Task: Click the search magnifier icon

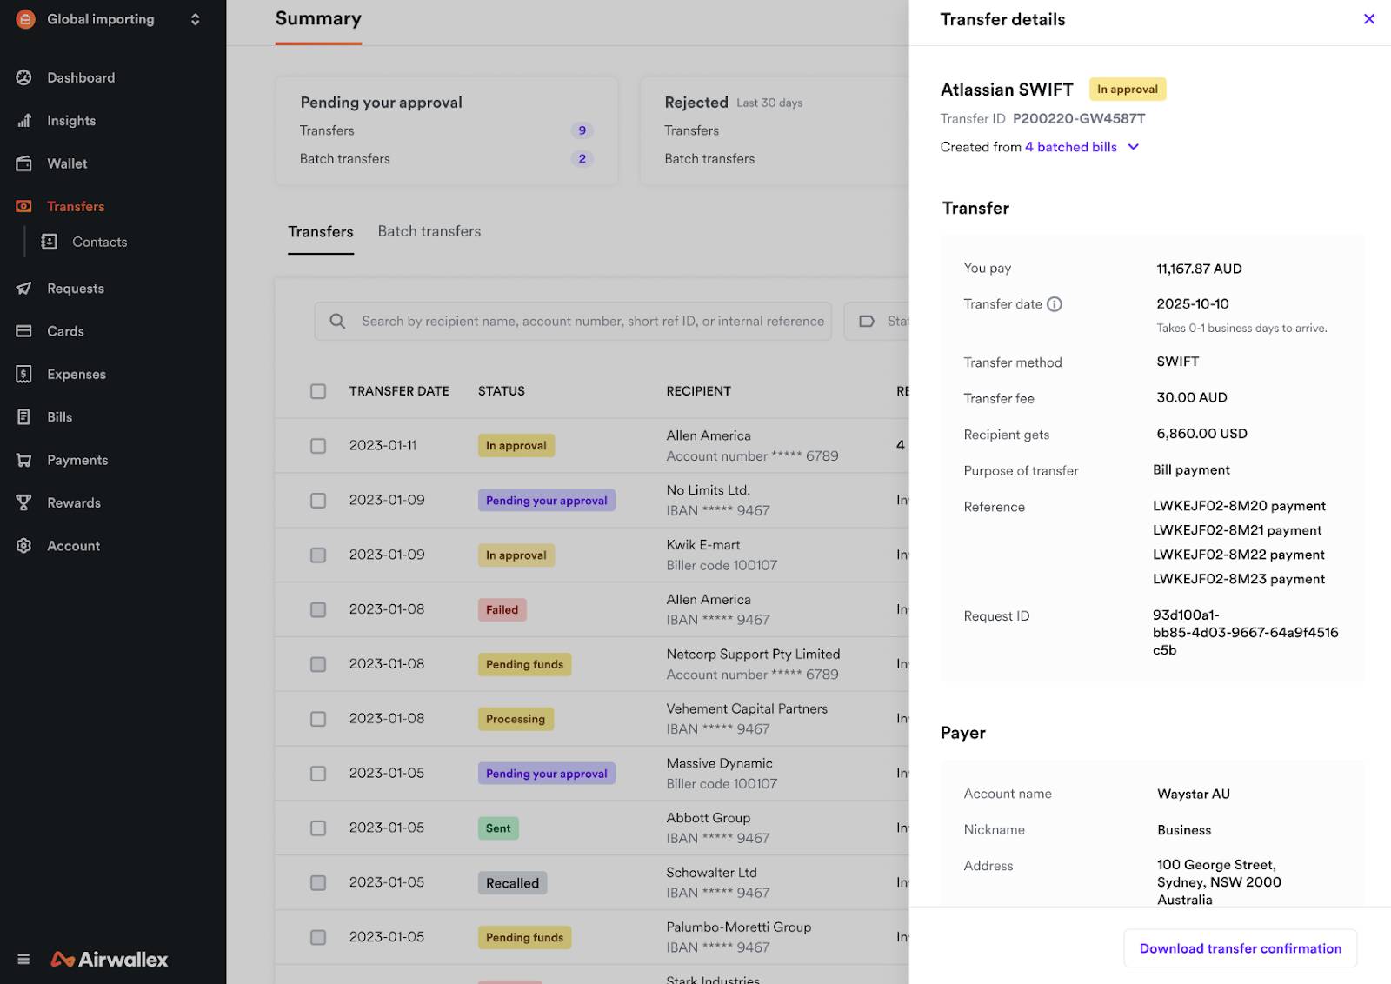Action: pos(337,322)
